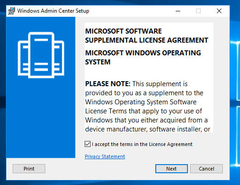This screenshot has width=240, height=185.
Task: Click the right background server shape
Action: (59, 58)
